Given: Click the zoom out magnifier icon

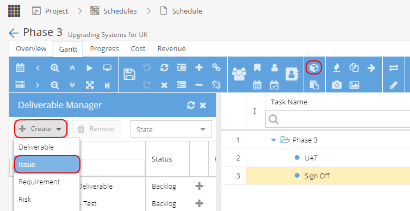Looking at the screenshot, I should [x=55, y=85].
